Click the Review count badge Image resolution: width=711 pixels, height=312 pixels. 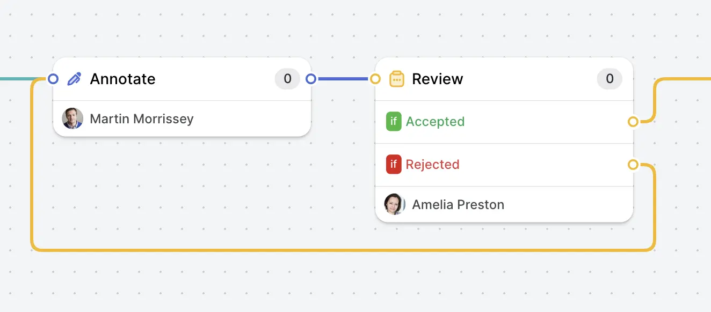pos(610,79)
